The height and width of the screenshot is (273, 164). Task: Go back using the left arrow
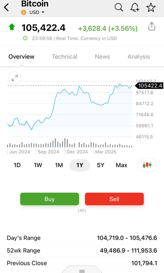7,7
